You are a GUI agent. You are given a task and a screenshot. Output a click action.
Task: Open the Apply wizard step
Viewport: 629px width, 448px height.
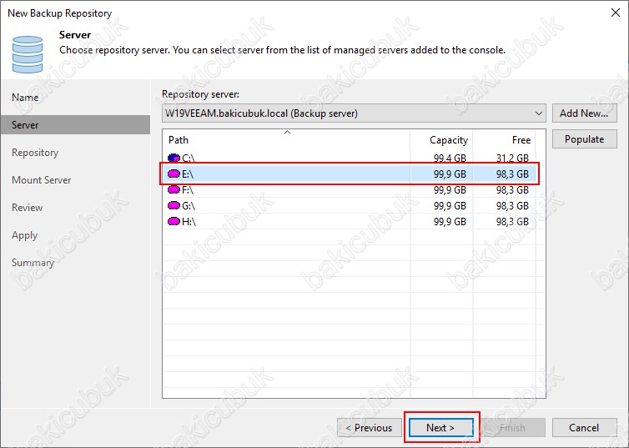coord(24,235)
